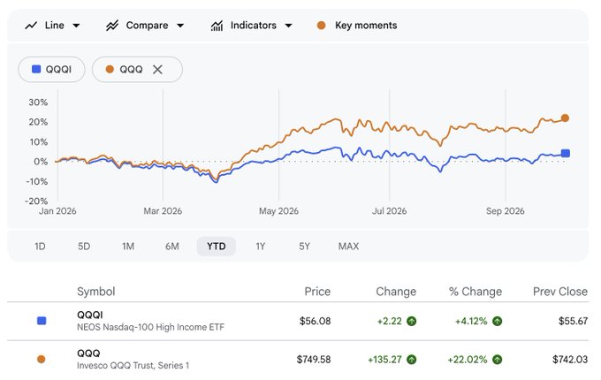The width and height of the screenshot is (601, 380).
Task: Click the Prev Close column header
Action: (x=560, y=292)
